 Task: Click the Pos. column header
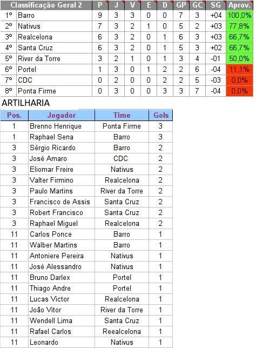(15, 115)
